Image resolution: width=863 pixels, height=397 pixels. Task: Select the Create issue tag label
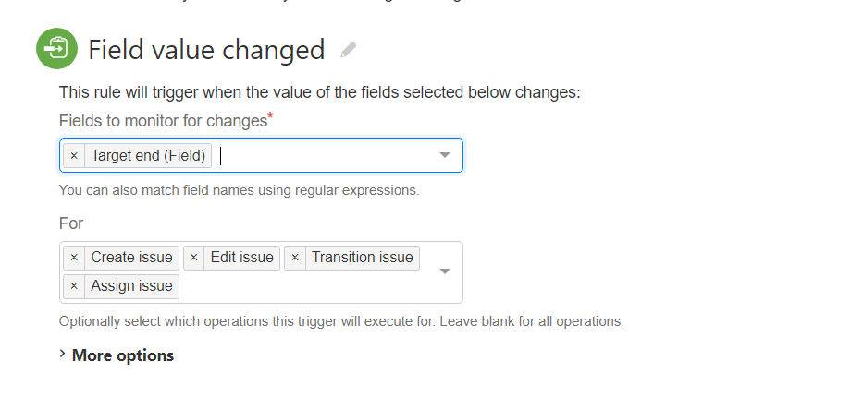click(131, 258)
